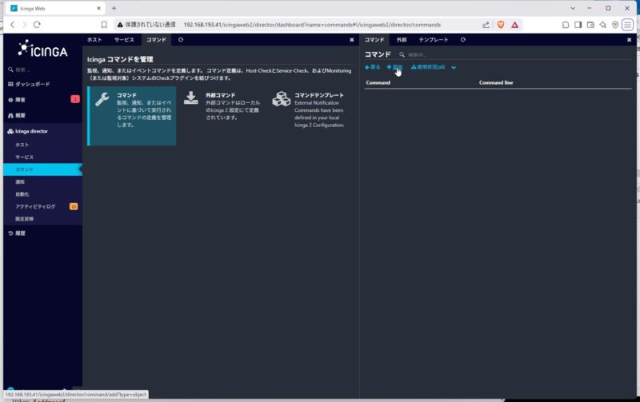Click the 使用状況(all) usage link
This screenshot has height=402, width=640.
tap(428, 67)
